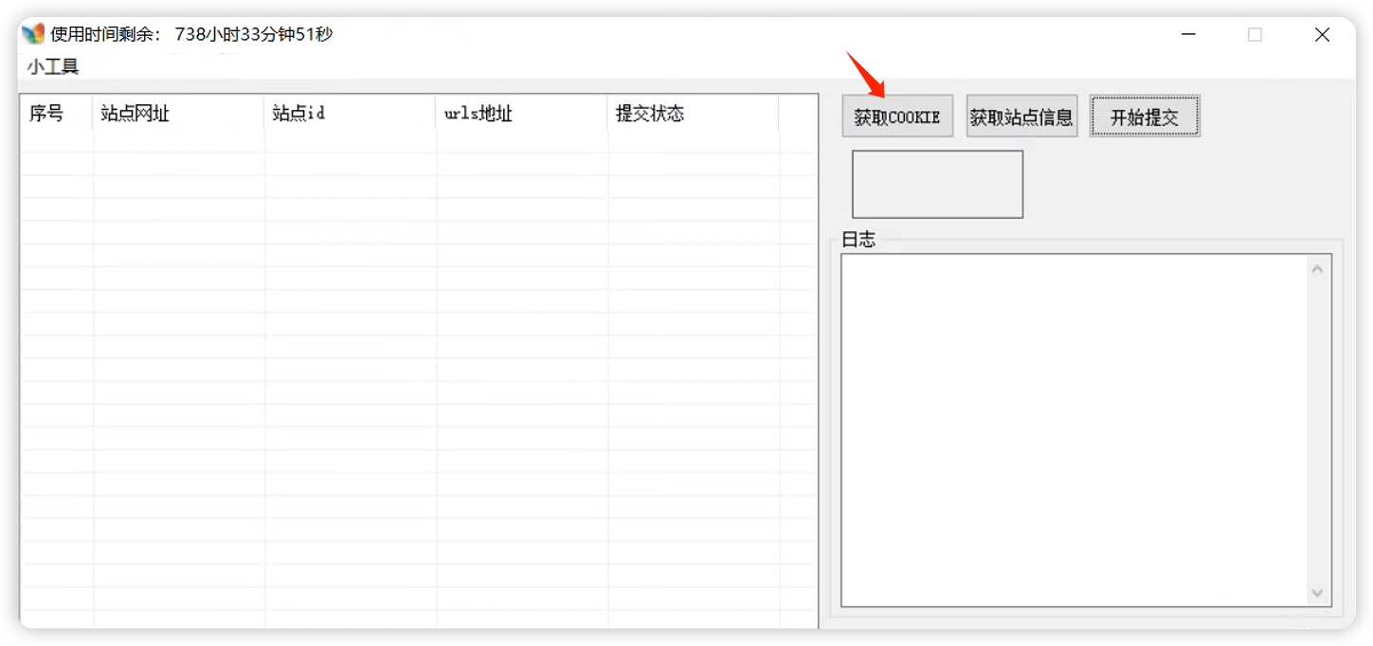Click the application icon in title bar
1373x646 pixels.
33,34
